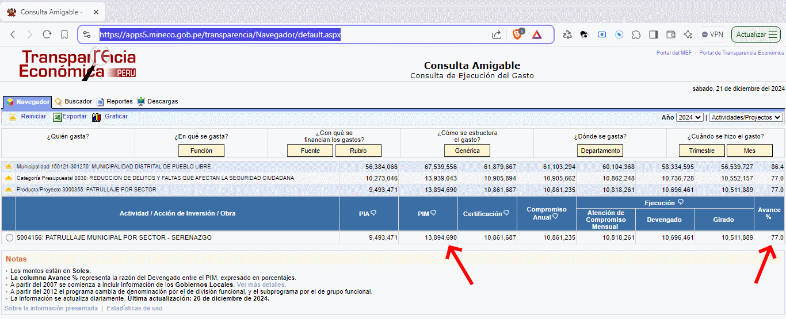Click the Avance % column header
The width and height of the screenshot is (786, 319).
[x=769, y=213]
